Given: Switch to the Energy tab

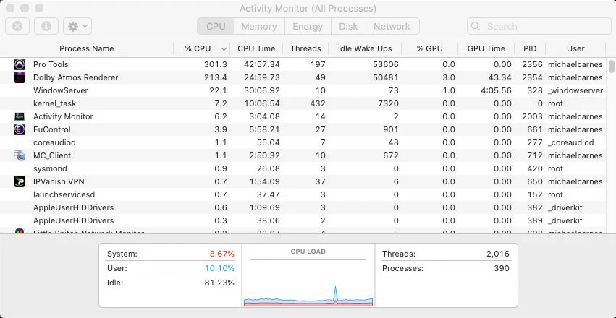Looking at the screenshot, I should [x=308, y=26].
